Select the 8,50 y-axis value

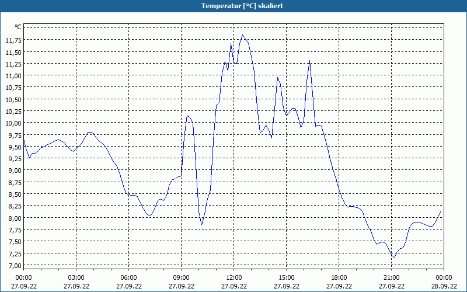click(15, 194)
